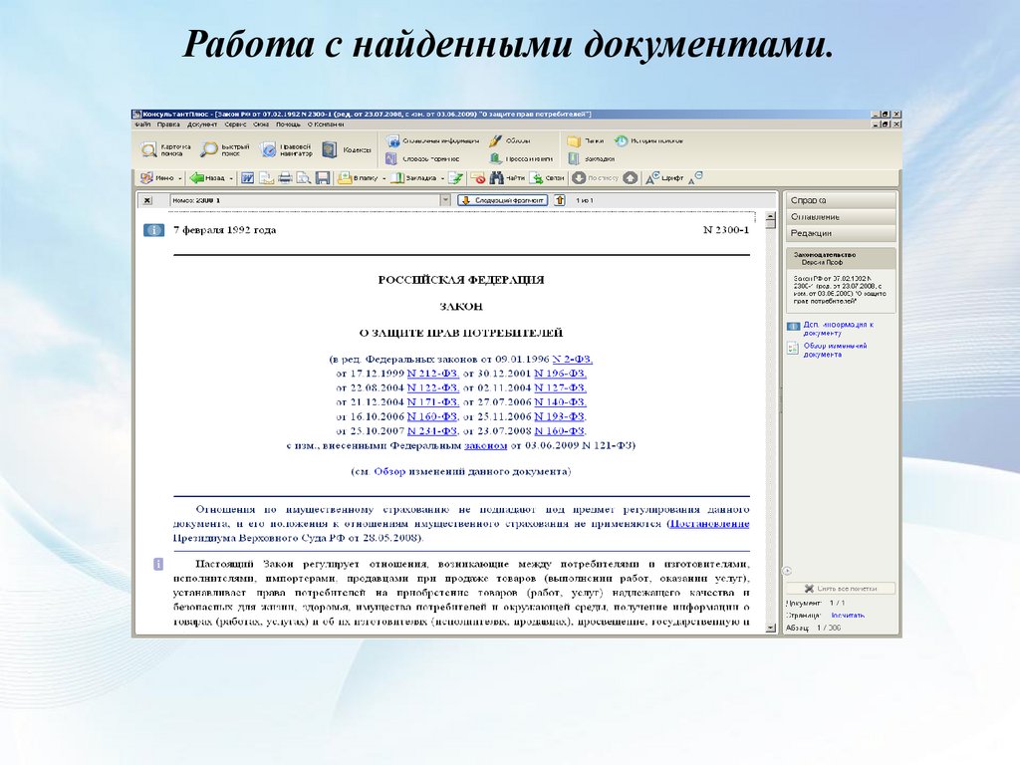Viewport: 1020px width, 765px height.
Task: Close the document search bar
Action: (x=147, y=200)
